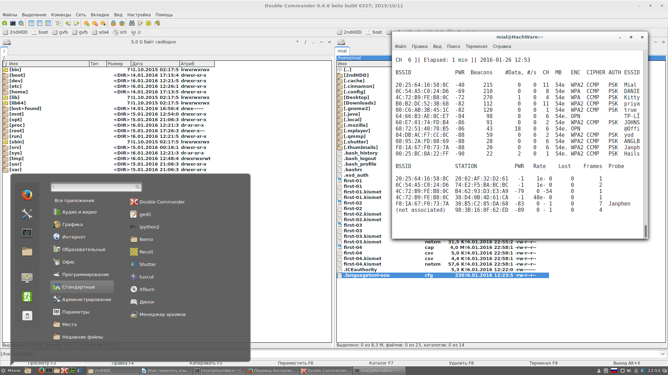The height and width of the screenshot is (375, 668).
Task: Click Выход Alt+X button
Action: pos(627,363)
